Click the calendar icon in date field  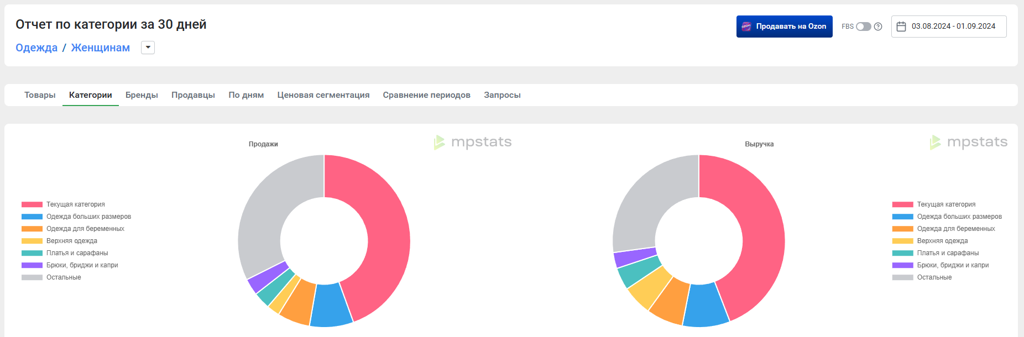click(x=901, y=27)
